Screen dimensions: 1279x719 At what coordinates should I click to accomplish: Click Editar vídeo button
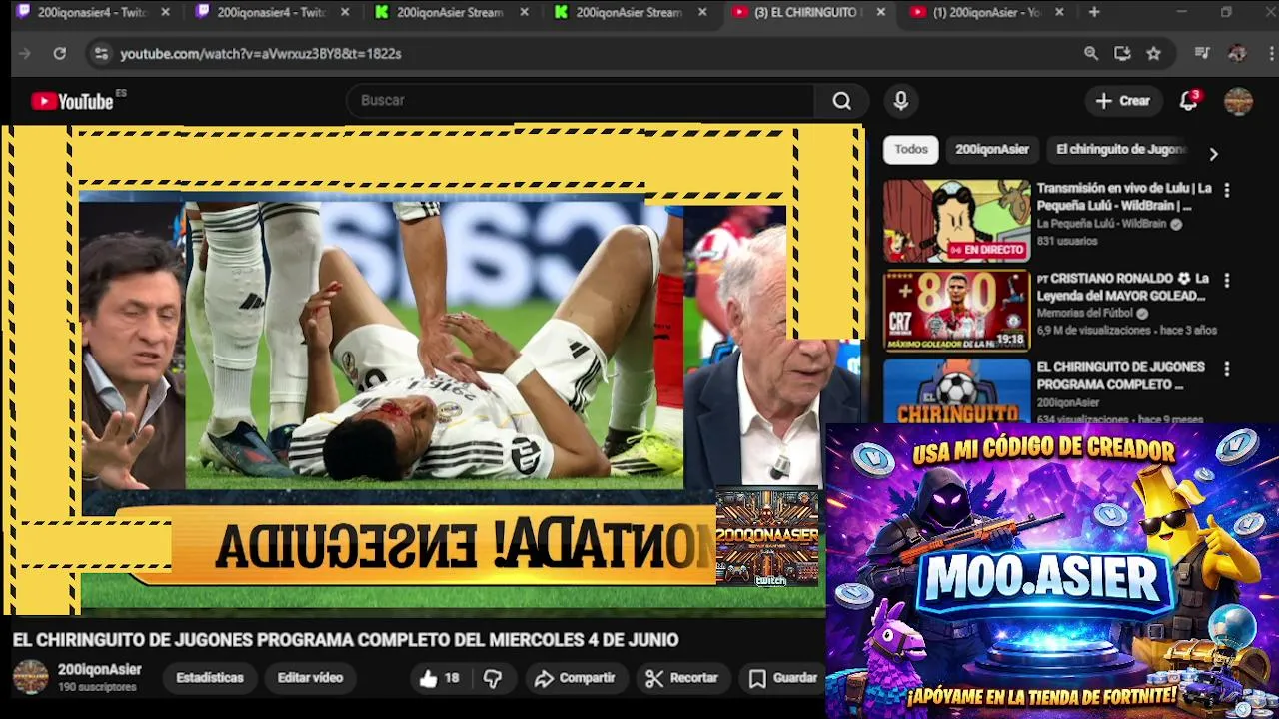point(310,678)
